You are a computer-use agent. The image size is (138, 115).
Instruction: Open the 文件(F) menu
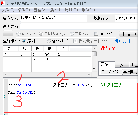[x=8, y=10]
